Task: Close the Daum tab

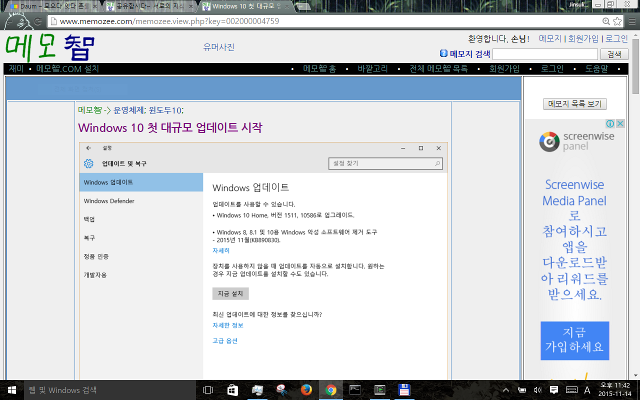Action: click(x=94, y=6)
